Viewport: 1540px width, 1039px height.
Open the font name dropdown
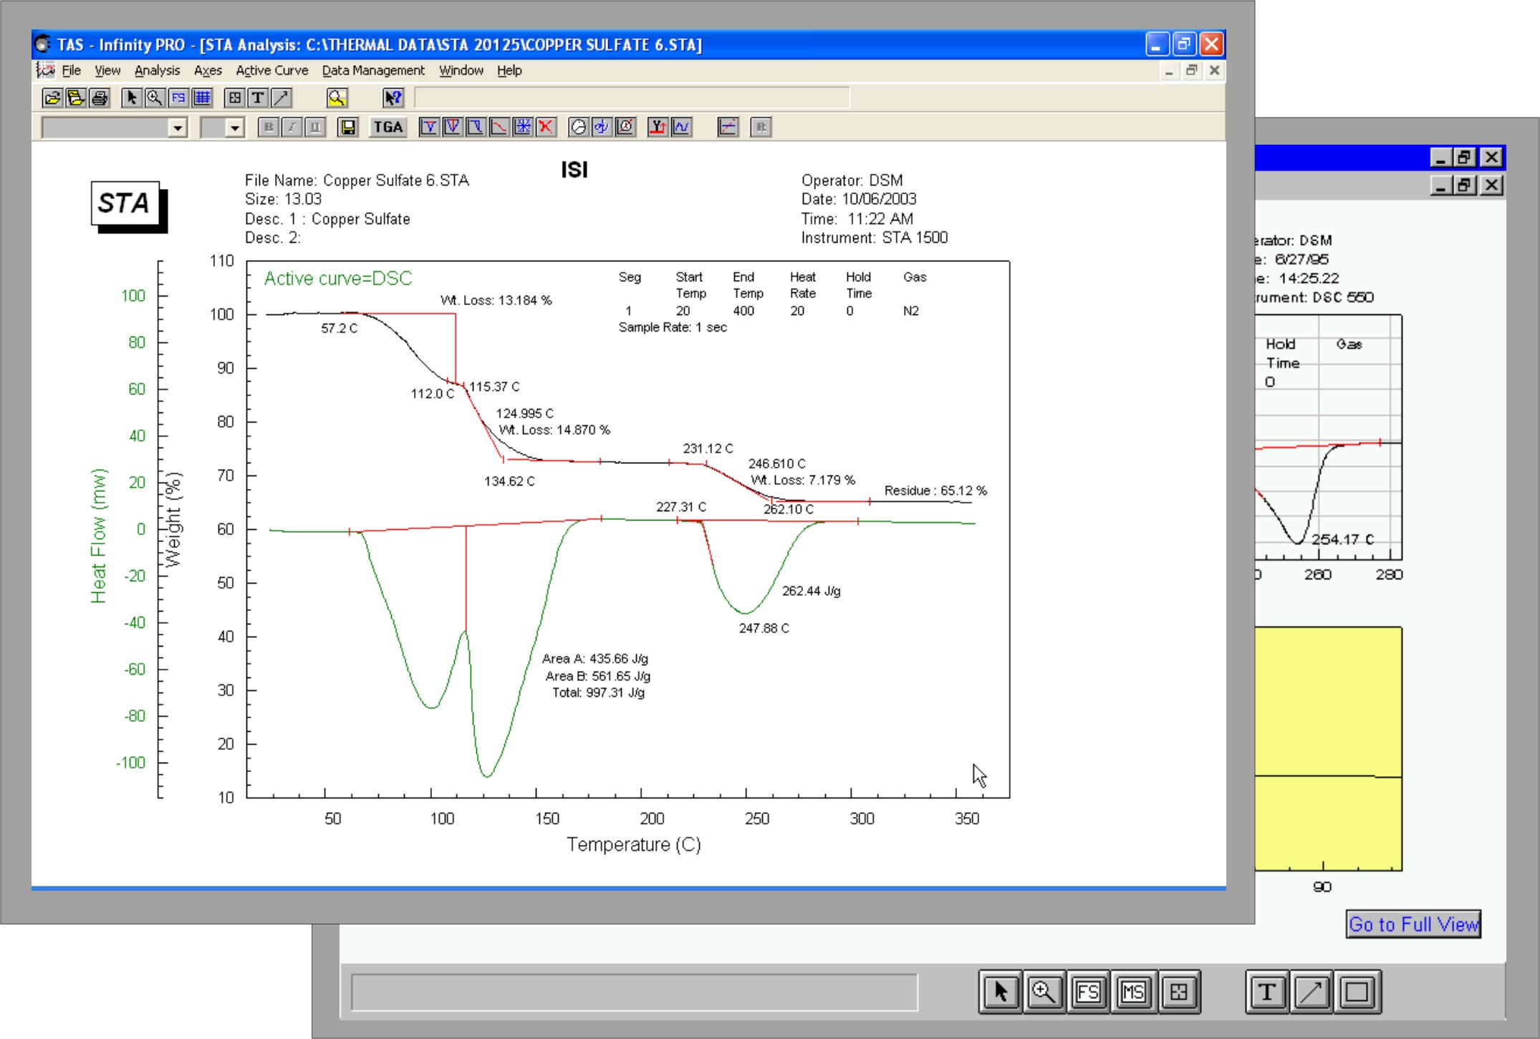pos(177,127)
